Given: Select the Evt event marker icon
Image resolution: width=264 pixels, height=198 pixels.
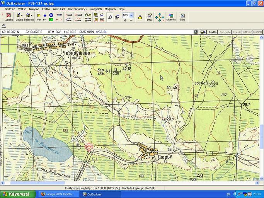Looking at the screenshot, I should click(45, 17).
